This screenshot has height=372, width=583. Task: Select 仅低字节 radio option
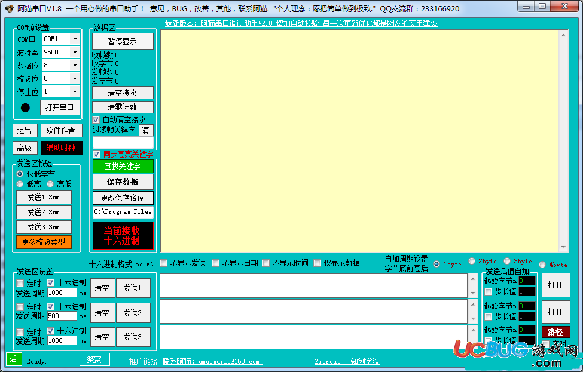pyautogui.click(x=20, y=174)
